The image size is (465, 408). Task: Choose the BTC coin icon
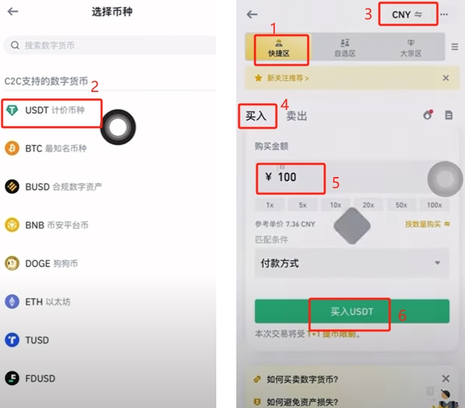(x=12, y=148)
